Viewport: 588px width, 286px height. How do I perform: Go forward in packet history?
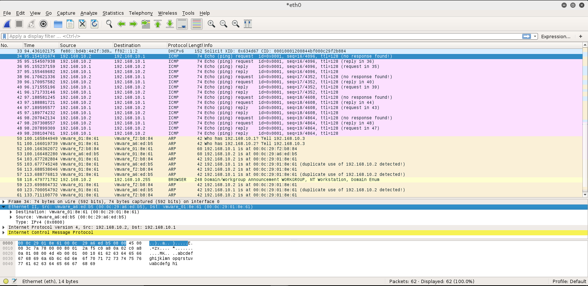133,24
